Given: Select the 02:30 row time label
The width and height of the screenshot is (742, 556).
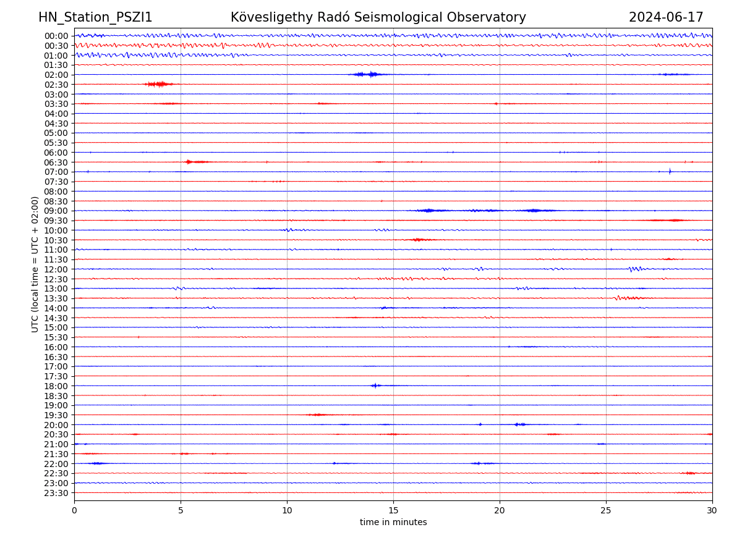Looking at the screenshot, I should 56,85.
